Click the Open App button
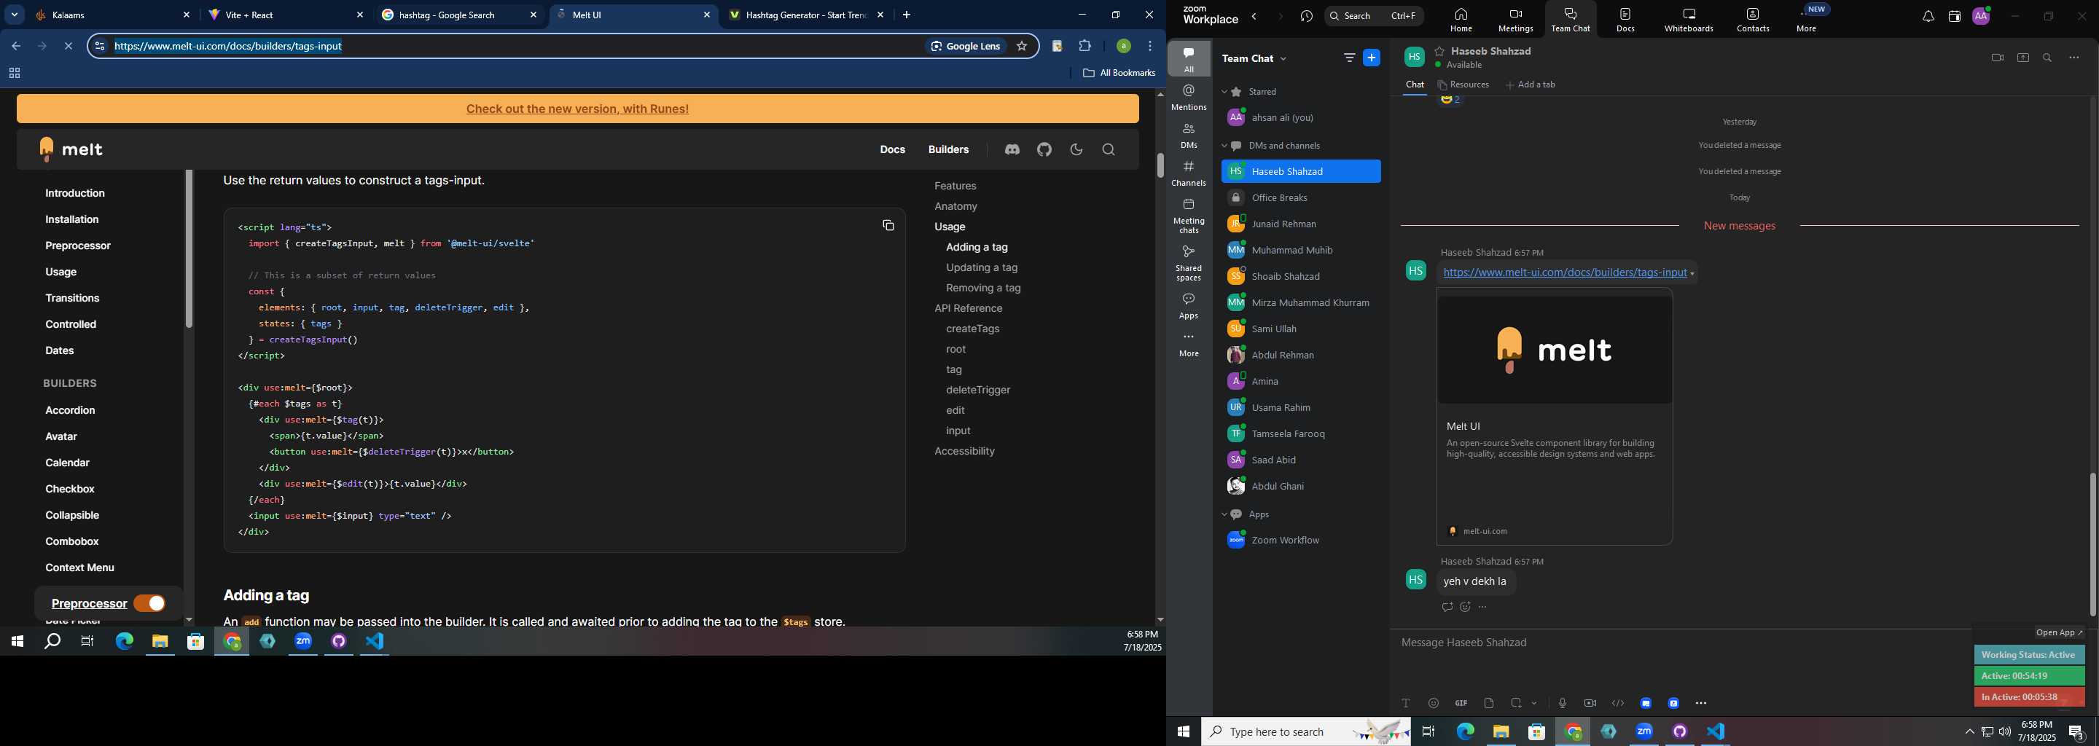 pos(2059,633)
